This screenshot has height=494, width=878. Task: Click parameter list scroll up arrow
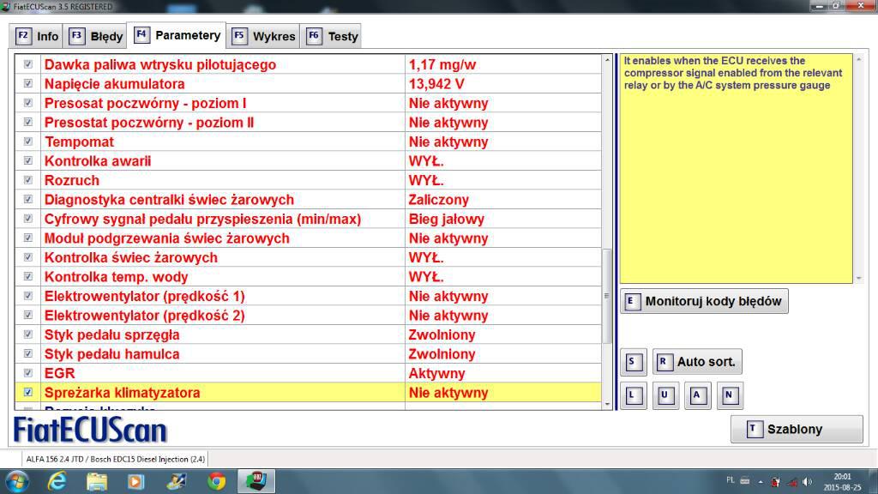[x=607, y=59]
